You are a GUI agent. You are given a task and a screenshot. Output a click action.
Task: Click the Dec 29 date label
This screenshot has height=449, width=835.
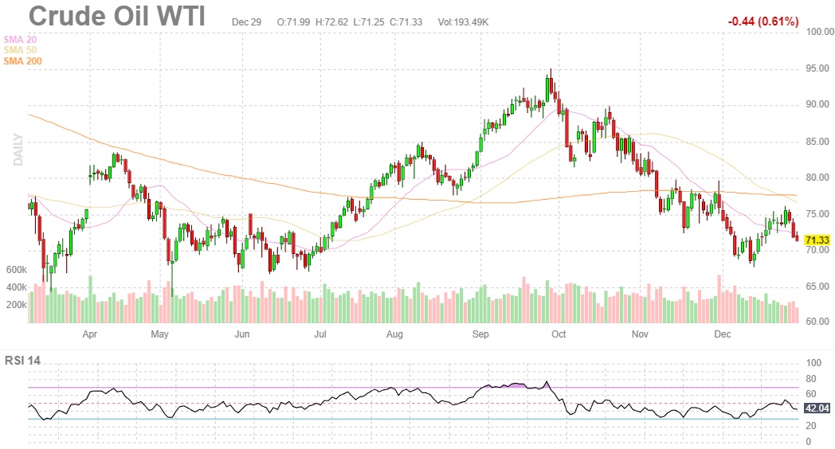pyautogui.click(x=246, y=21)
